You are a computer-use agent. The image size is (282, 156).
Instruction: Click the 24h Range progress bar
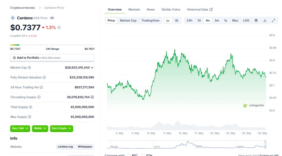(x=52, y=45)
